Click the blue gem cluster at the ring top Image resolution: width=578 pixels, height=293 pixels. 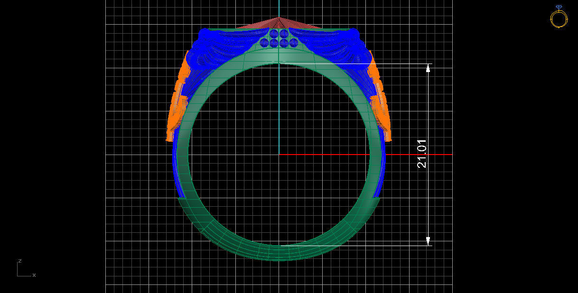coord(279,38)
